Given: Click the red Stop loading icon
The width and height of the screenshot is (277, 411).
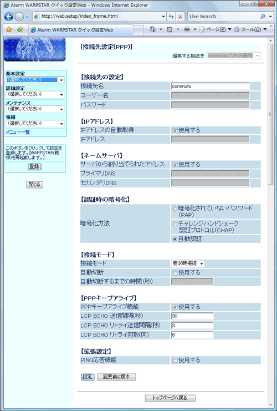Looking at the screenshot, I should [x=180, y=17].
